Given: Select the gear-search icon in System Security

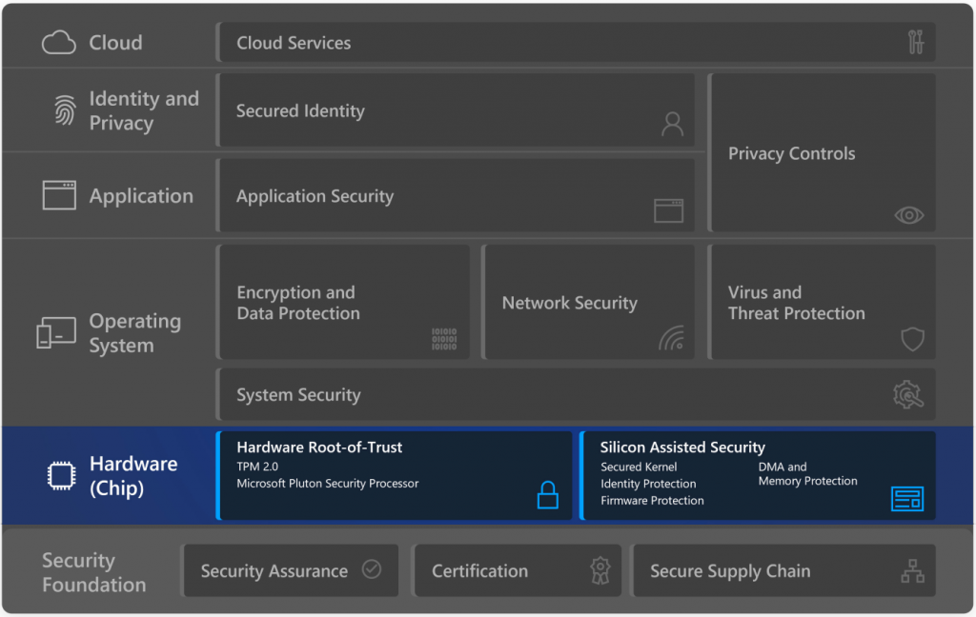Looking at the screenshot, I should pos(907,394).
